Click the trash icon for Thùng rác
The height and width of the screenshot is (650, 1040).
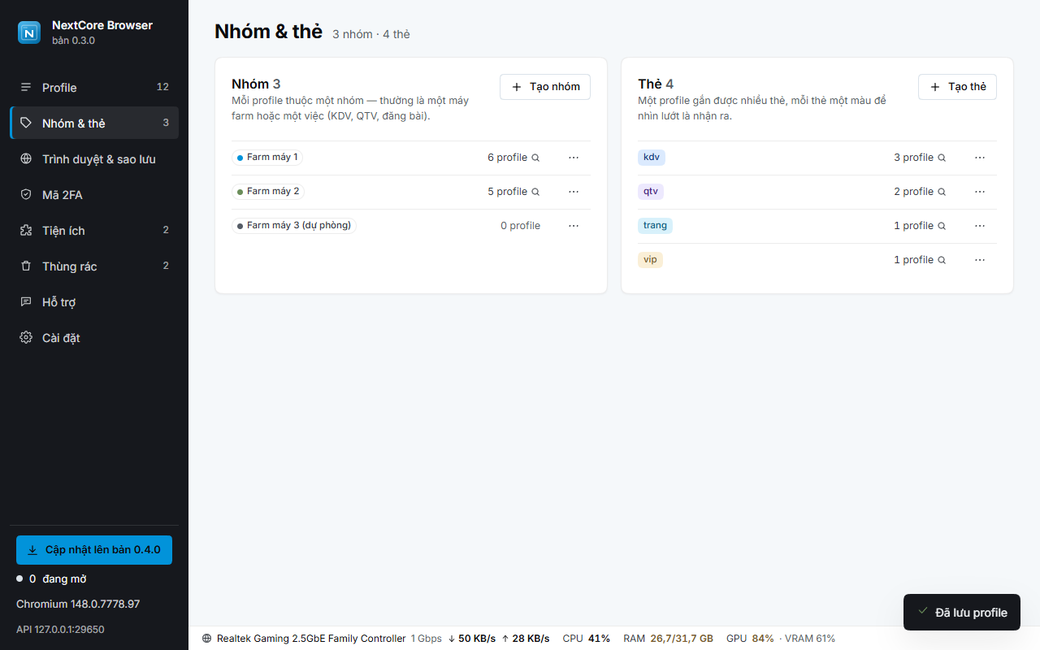[26, 266]
